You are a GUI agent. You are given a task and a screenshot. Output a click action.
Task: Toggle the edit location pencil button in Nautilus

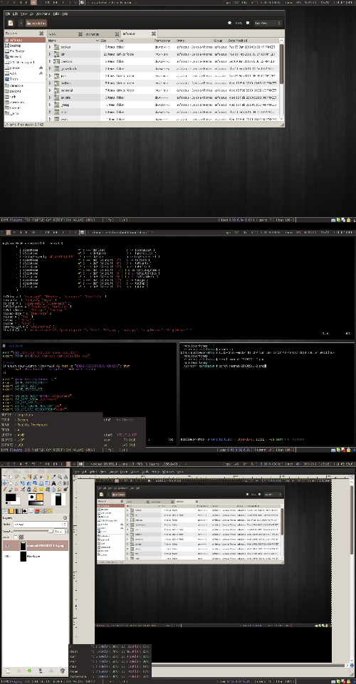(11, 23)
